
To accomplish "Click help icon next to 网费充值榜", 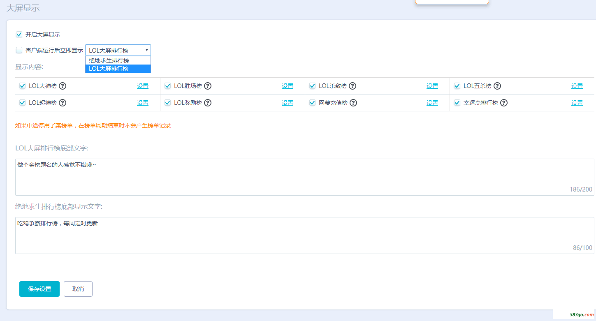I will (x=353, y=103).
